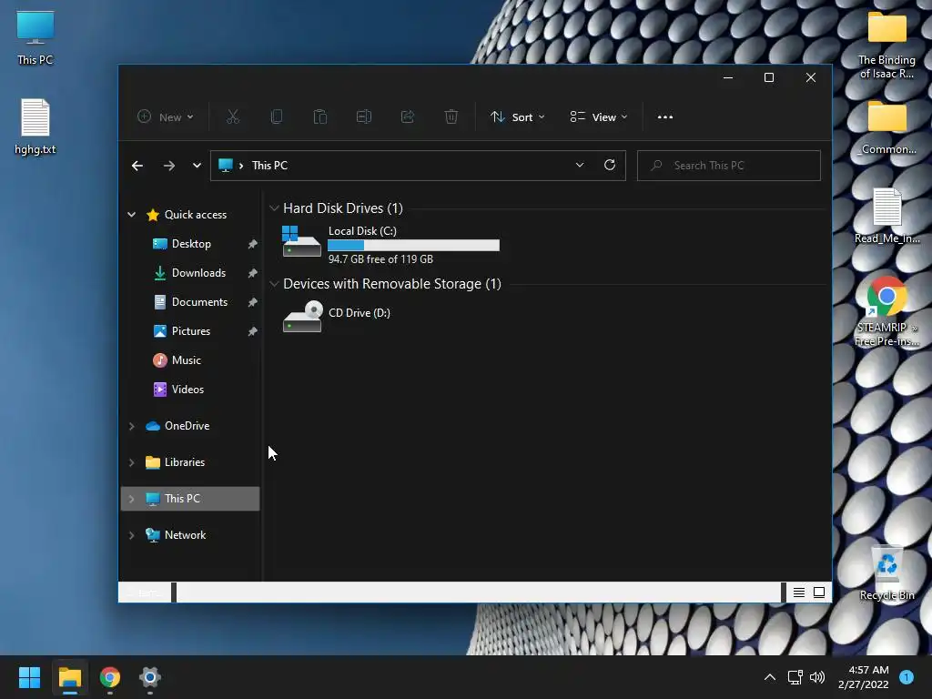Viewport: 932px width, 699px height.
Task: Click the network tray icon
Action: 795,677
